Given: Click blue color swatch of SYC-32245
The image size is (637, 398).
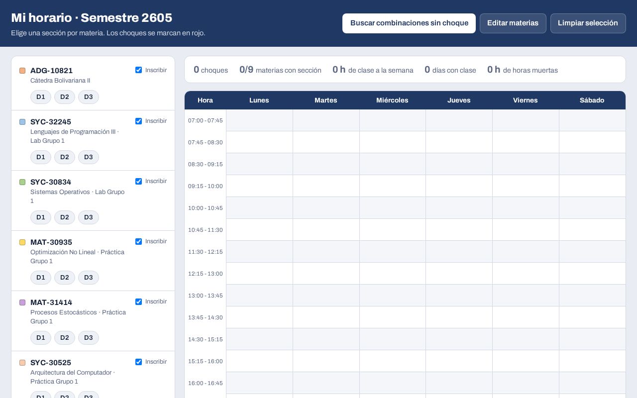Looking at the screenshot, I should (x=22, y=122).
